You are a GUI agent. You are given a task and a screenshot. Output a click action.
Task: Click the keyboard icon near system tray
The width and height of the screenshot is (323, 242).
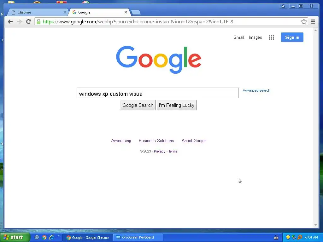tap(276, 238)
